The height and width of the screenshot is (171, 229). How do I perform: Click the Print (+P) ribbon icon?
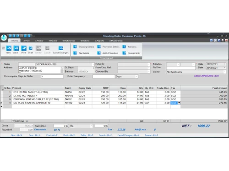[x=24, y=48]
